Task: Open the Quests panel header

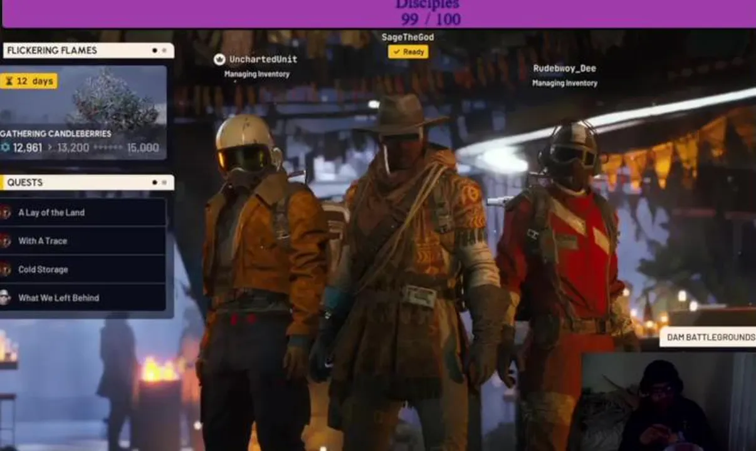Action: click(x=88, y=182)
